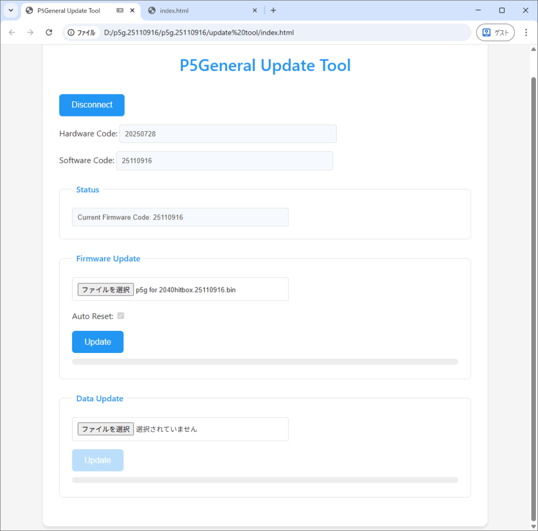Choose a firmware file in Firmware Update
The image size is (538, 531).
pos(106,289)
